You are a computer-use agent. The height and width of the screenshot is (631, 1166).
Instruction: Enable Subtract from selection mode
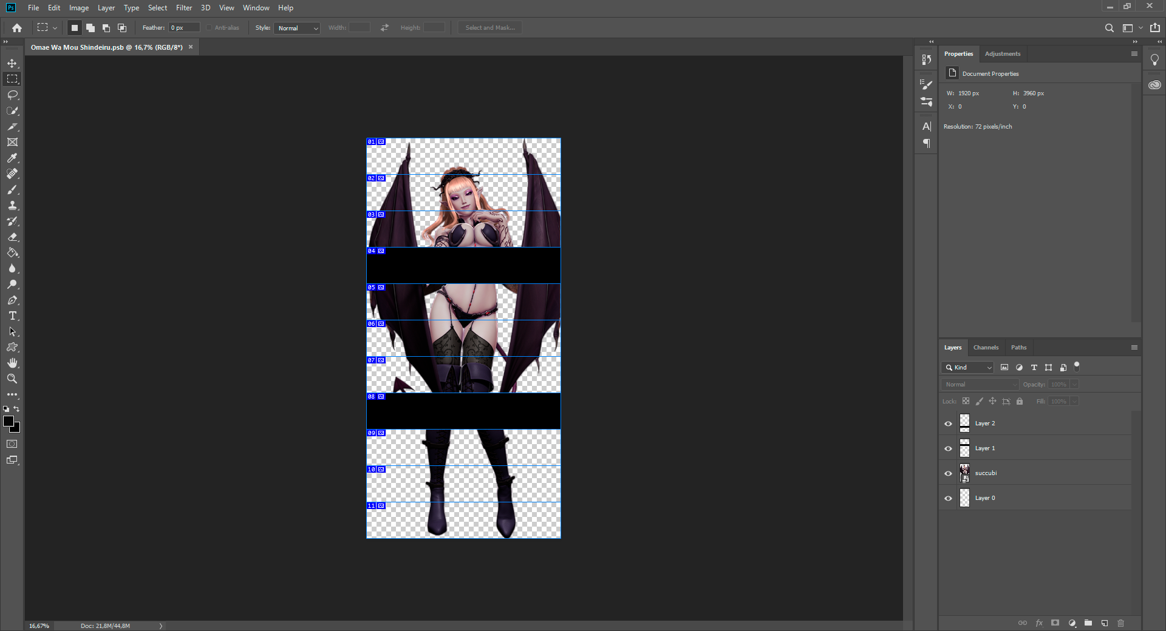click(x=106, y=28)
